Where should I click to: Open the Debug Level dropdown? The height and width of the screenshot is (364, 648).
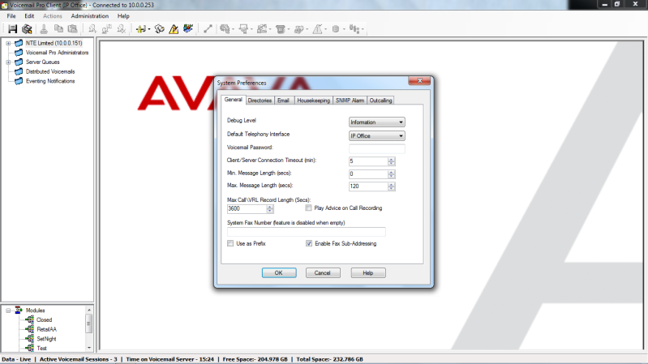[377, 122]
